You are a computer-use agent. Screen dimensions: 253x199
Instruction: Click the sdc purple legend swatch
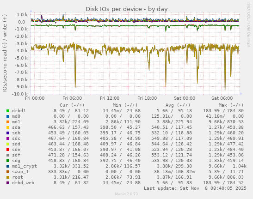[x=8, y=139]
